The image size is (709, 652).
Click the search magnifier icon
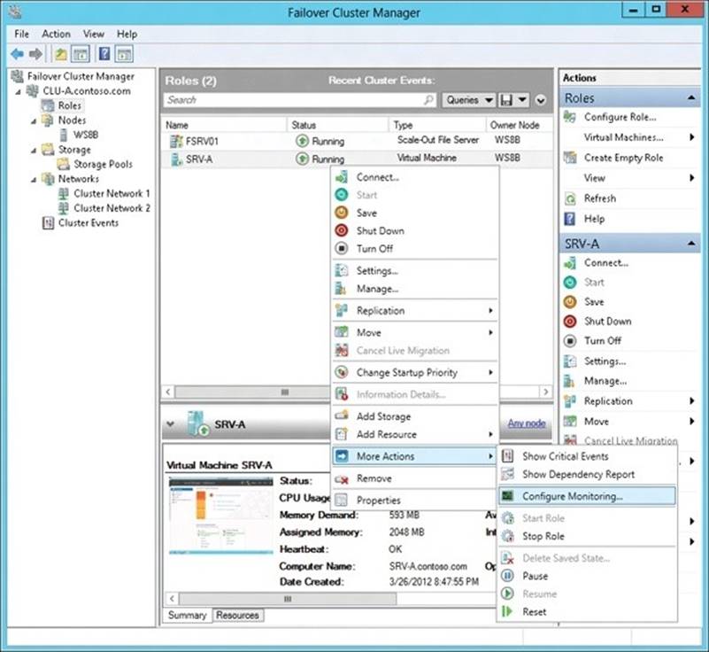428,99
